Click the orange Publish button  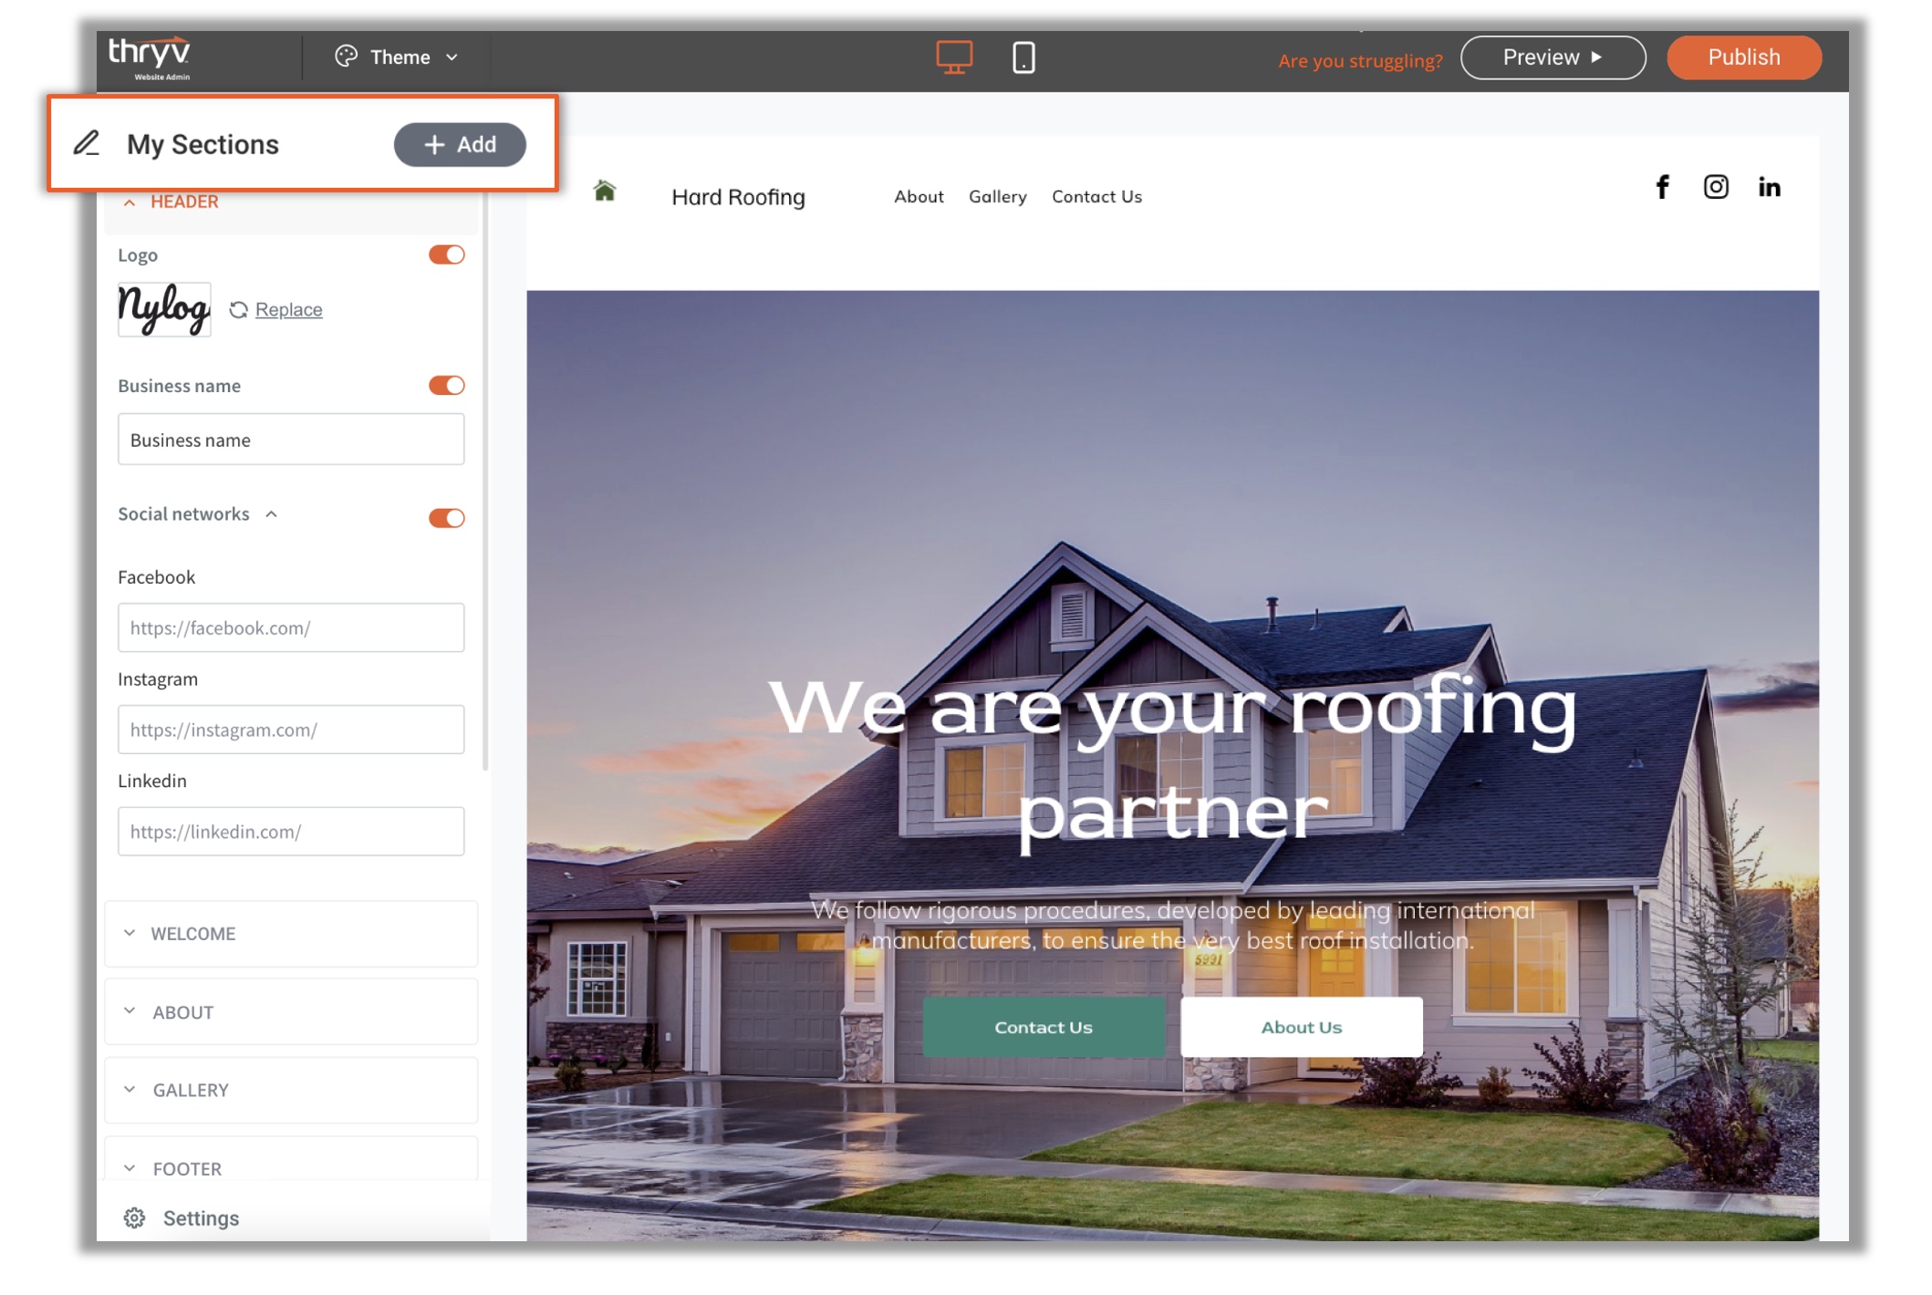[1743, 57]
